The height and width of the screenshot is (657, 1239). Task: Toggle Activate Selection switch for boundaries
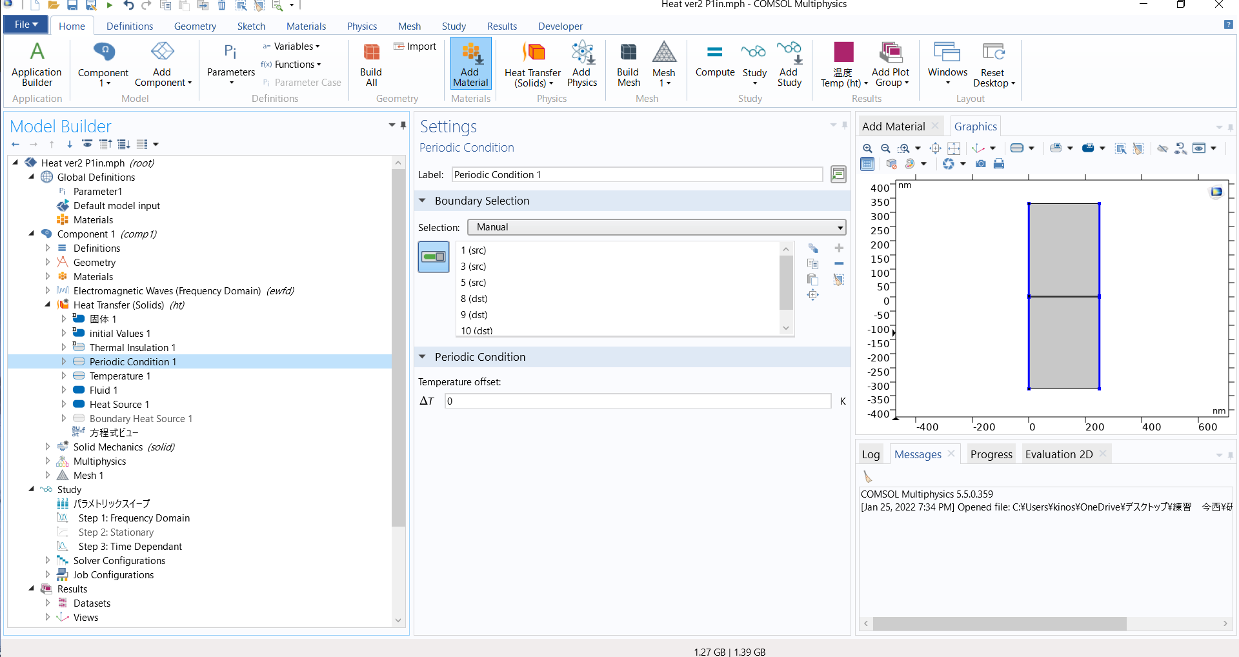pyautogui.click(x=434, y=257)
